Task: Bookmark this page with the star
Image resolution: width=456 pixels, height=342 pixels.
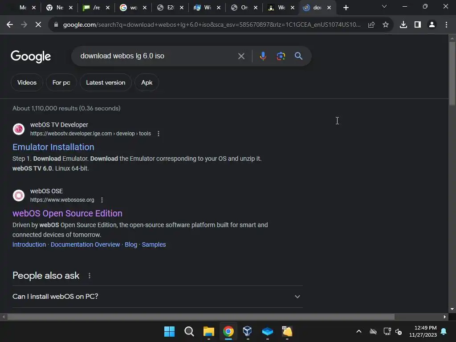Action: tap(385, 25)
